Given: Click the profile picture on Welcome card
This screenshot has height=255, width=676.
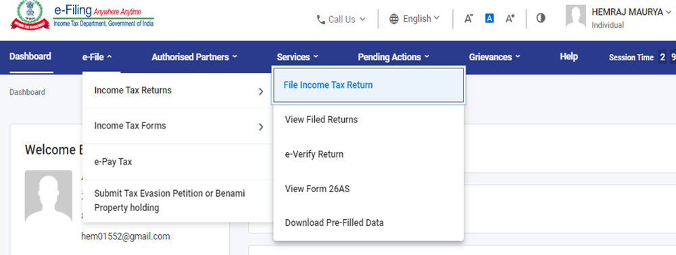Looking at the screenshot, I should click(48, 196).
